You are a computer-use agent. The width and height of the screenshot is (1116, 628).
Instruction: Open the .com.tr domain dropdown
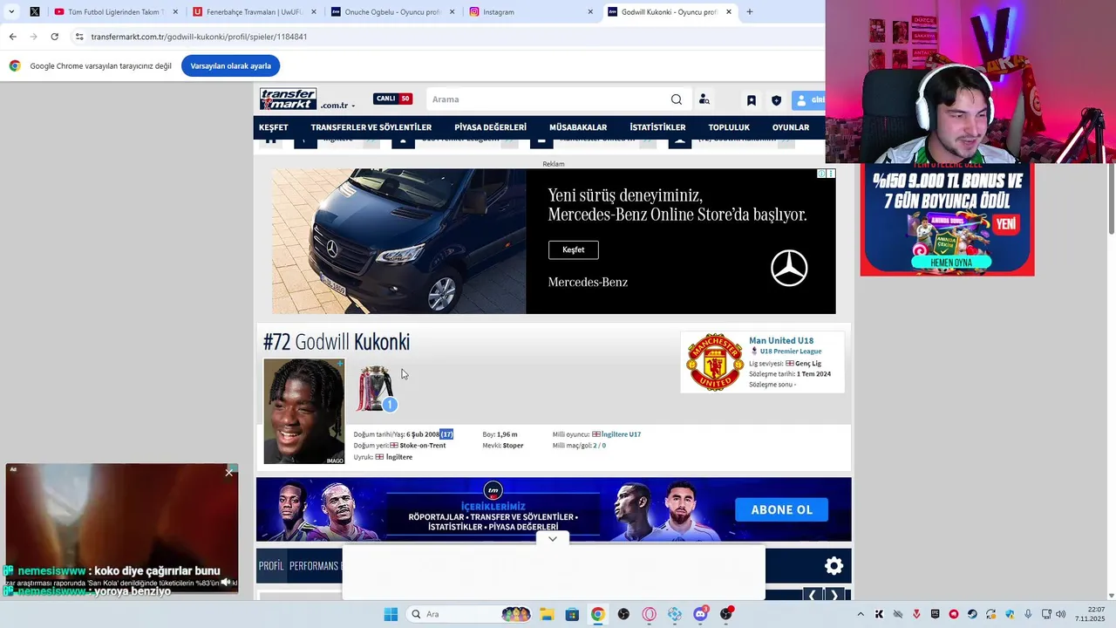click(338, 106)
